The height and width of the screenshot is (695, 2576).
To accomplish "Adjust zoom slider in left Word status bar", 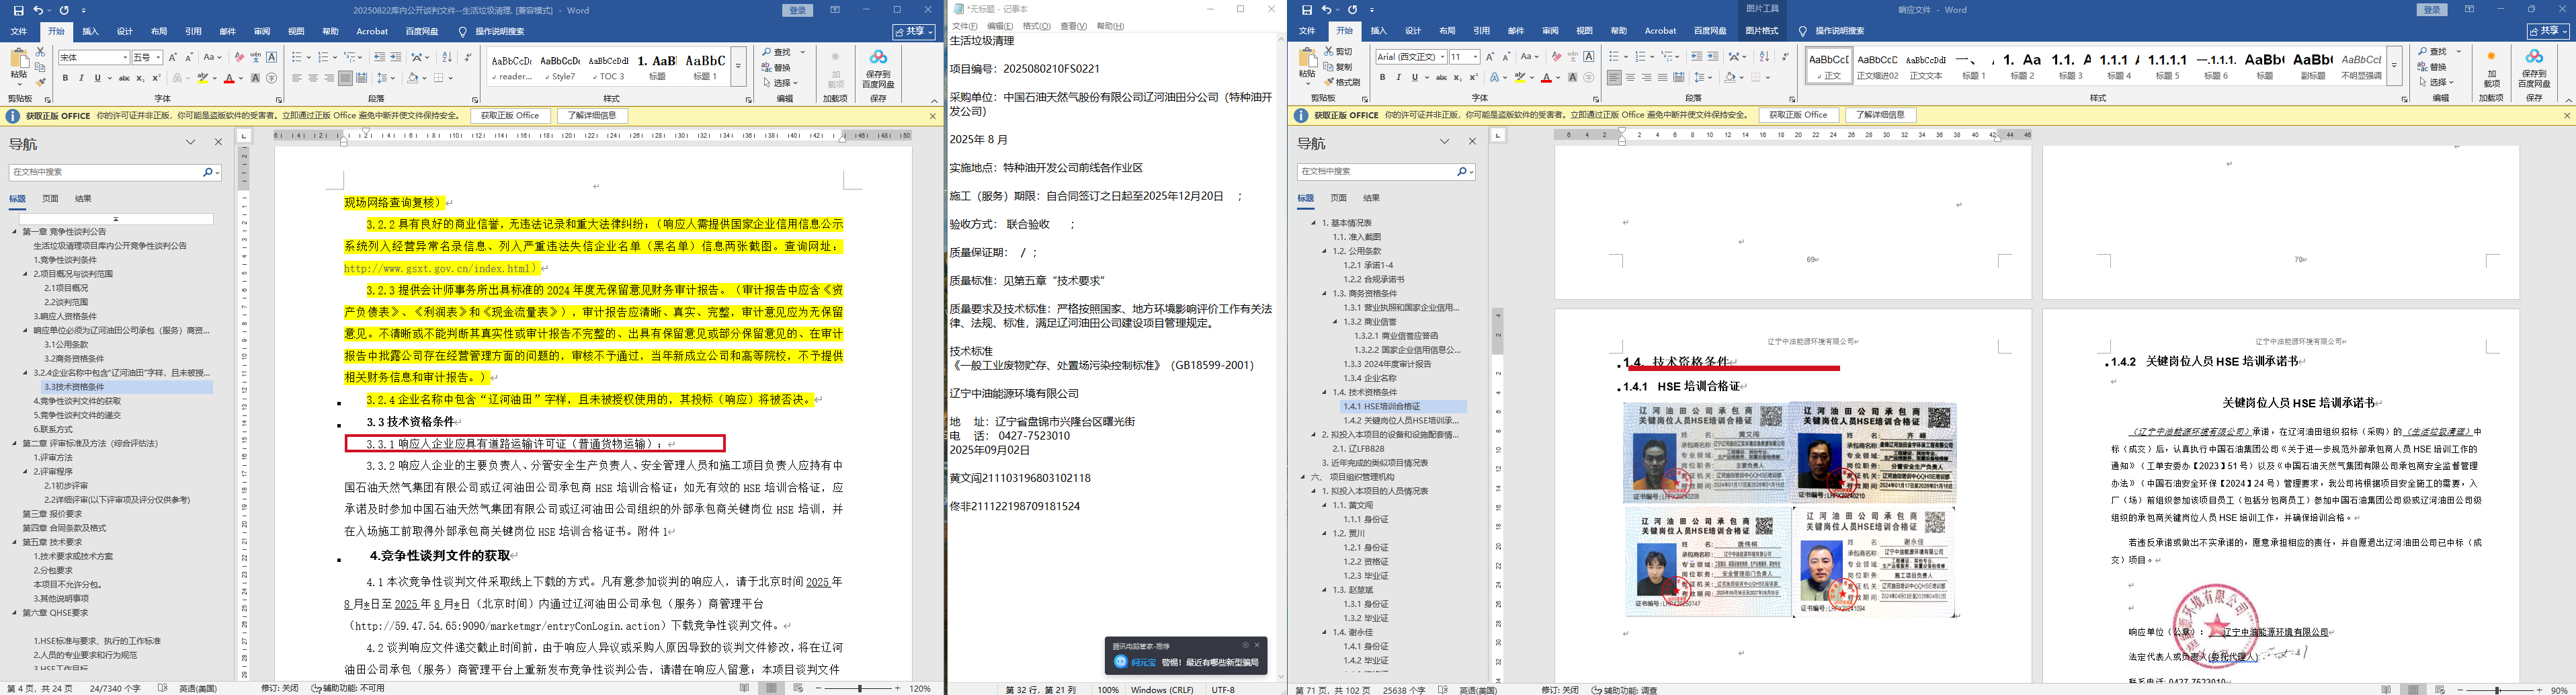I will [860, 689].
